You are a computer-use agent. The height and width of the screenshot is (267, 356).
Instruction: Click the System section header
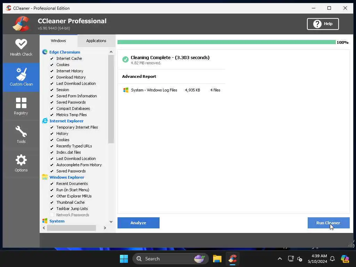pyautogui.click(x=57, y=221)
